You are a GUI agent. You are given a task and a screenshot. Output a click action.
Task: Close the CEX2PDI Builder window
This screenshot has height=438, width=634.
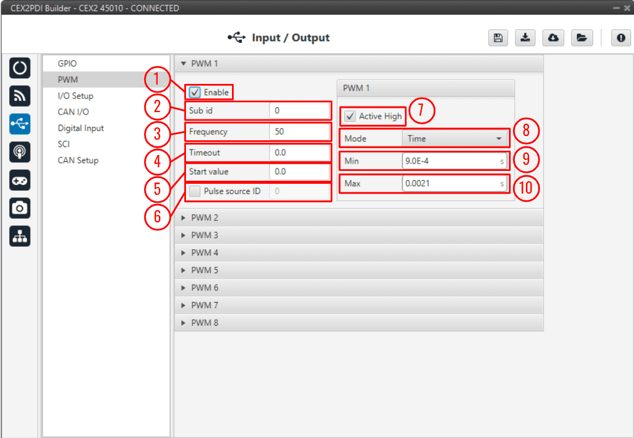(x=627, y=8)
